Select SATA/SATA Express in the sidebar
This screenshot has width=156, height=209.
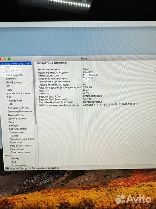18,93
